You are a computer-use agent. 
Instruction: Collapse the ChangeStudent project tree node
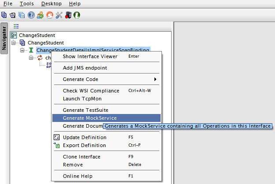[x=14, y=43]
